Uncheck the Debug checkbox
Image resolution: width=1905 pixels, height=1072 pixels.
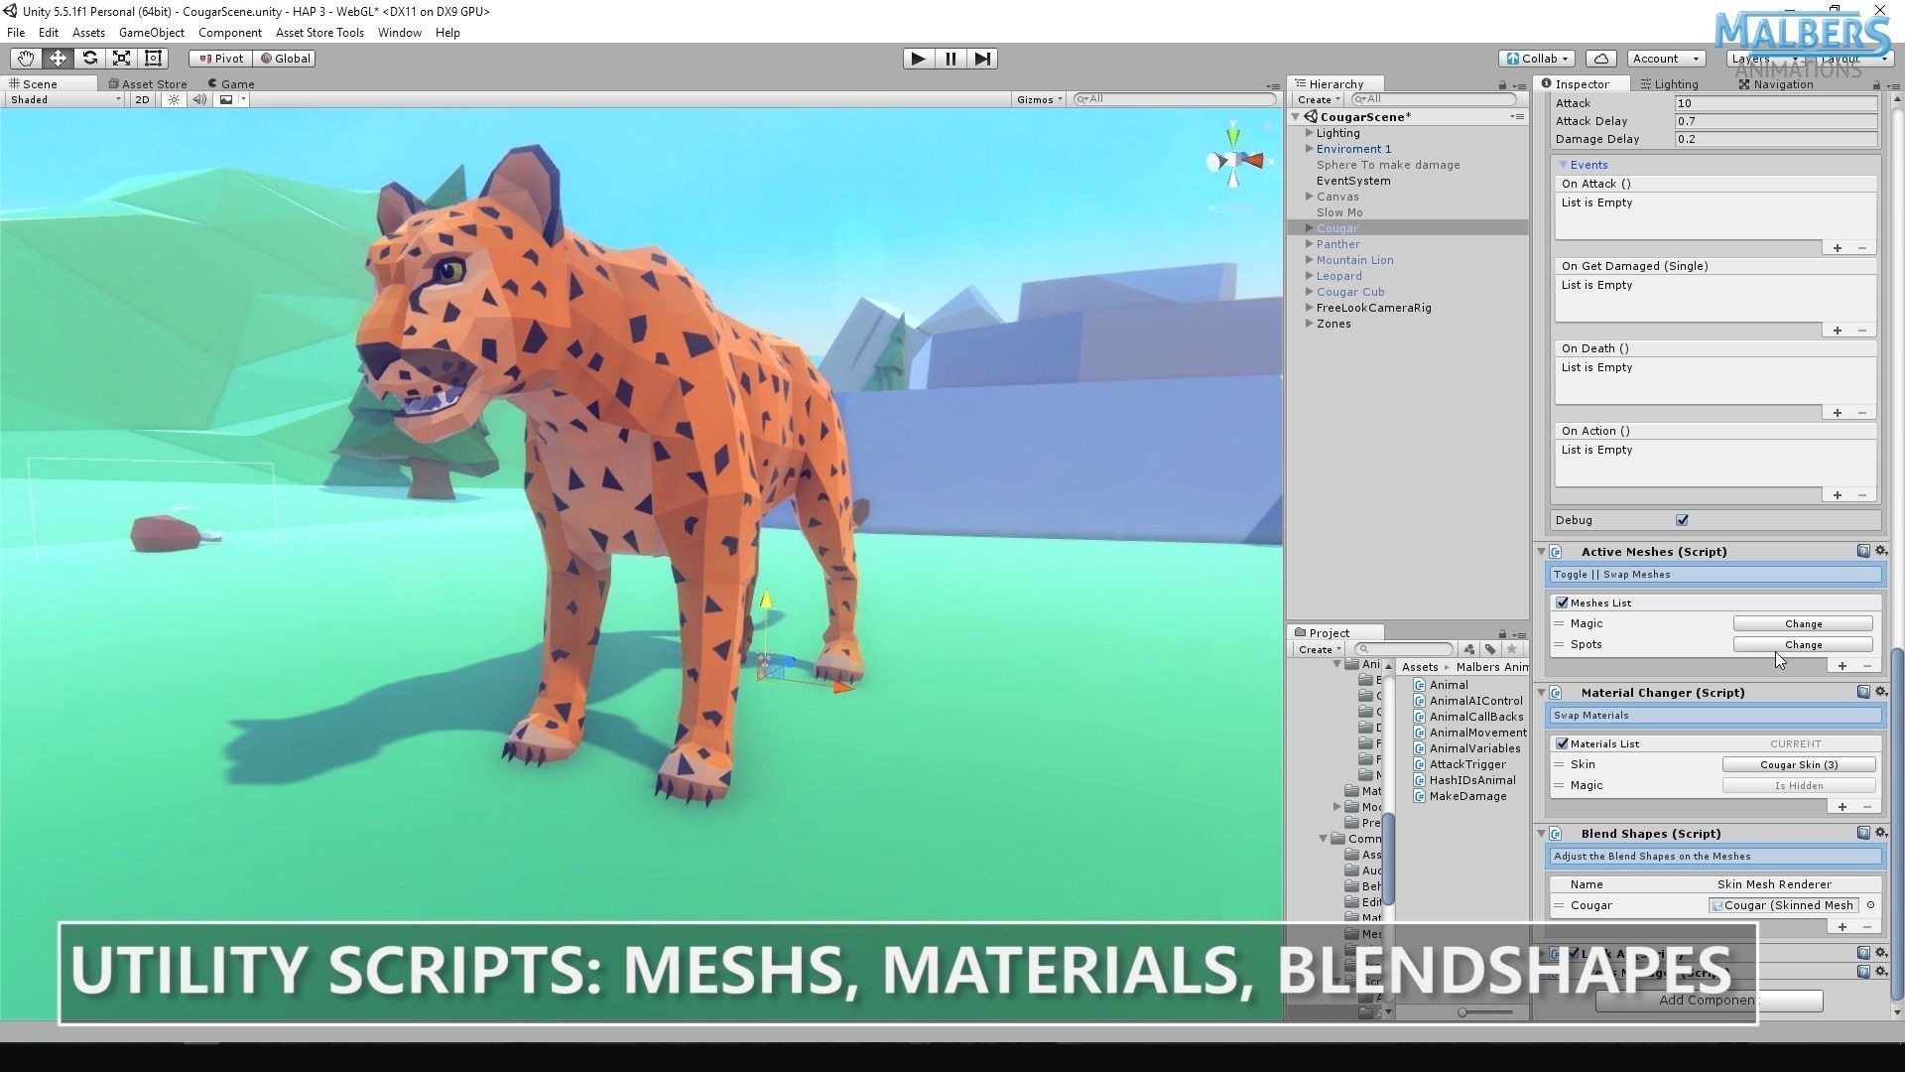coord(1682,520)
